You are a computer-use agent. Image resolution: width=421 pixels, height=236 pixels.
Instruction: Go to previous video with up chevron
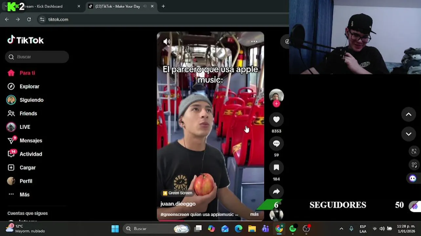[x=409, y=114]
